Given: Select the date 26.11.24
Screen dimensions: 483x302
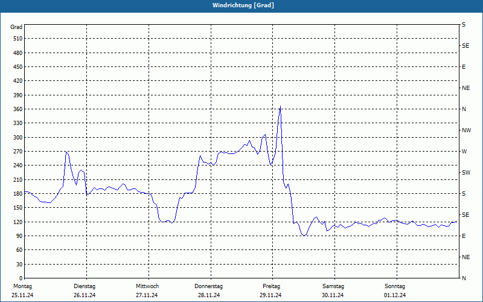Looking at the screenshot, I should [85, 295].
